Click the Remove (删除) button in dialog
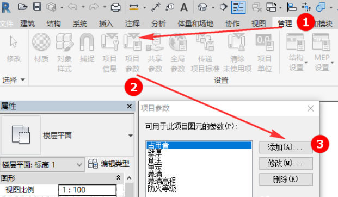338x197 pixels. pyautogui.click(x=286, y=180)
